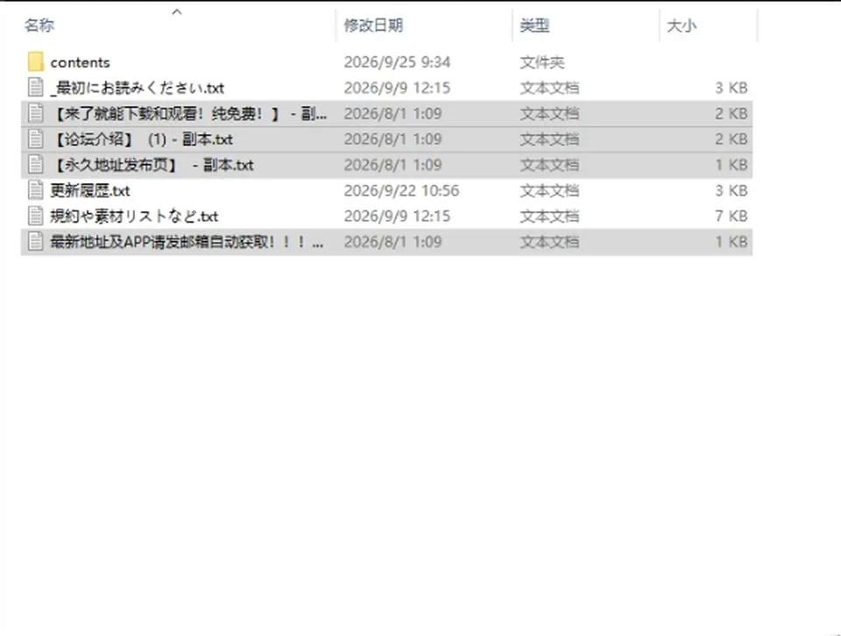Click the 【论坛介绍】 (1) - 副本.txt file icon
841x636 pixels.
[x=35, y=139]
